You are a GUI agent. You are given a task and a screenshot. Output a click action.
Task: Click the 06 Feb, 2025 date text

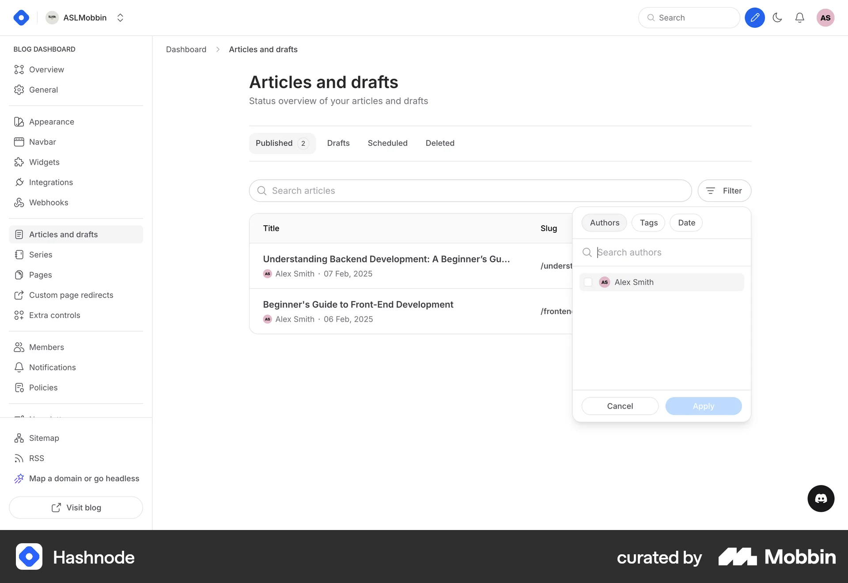coord(348,319)
